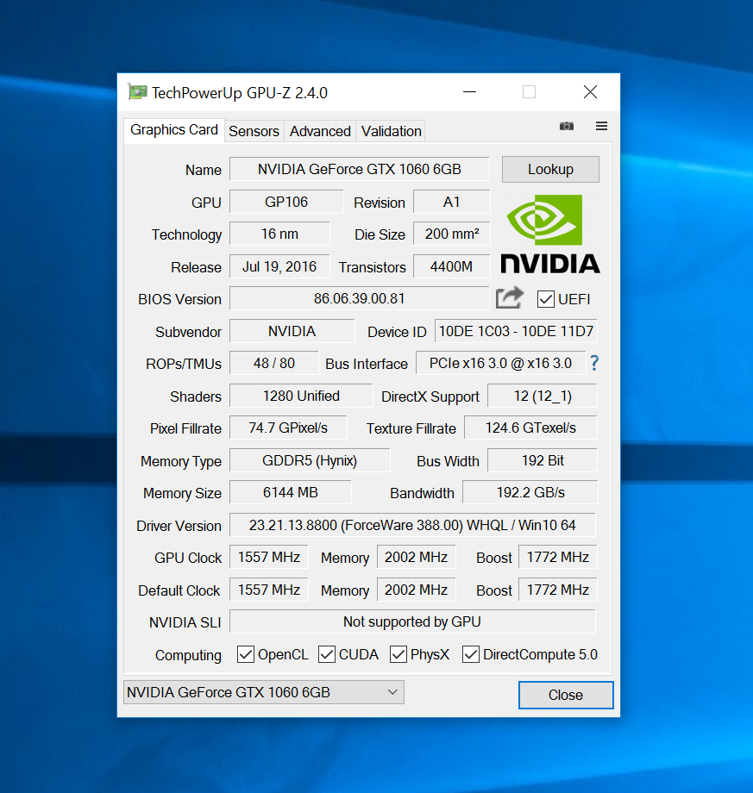Click the Revision field A1
The image size is (753, 793).
coord(451,202)
